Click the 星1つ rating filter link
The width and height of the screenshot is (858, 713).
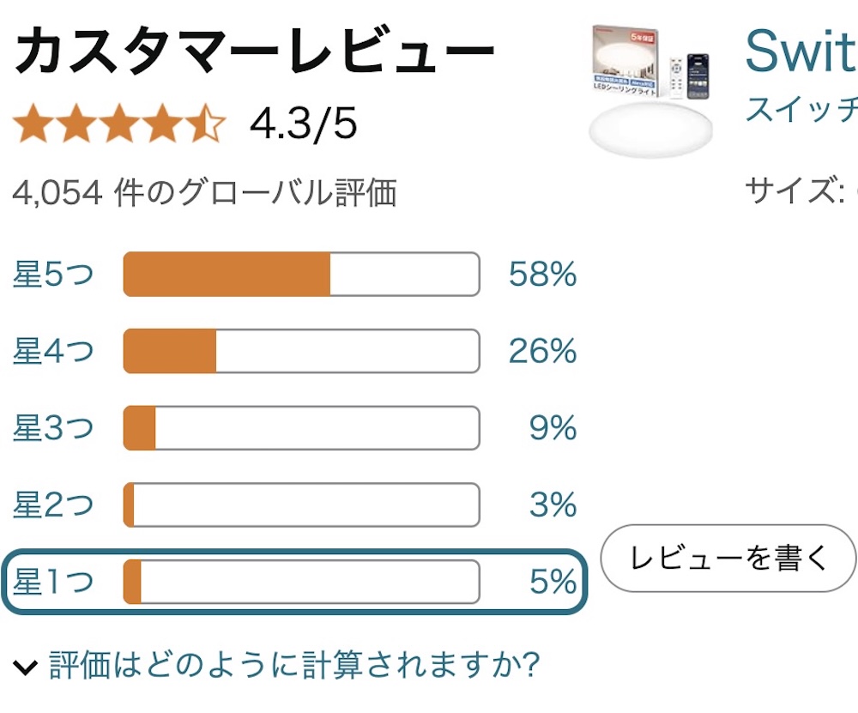[52, 583]
